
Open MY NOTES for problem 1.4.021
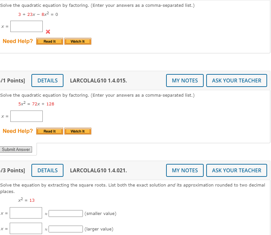click(185, 170)
